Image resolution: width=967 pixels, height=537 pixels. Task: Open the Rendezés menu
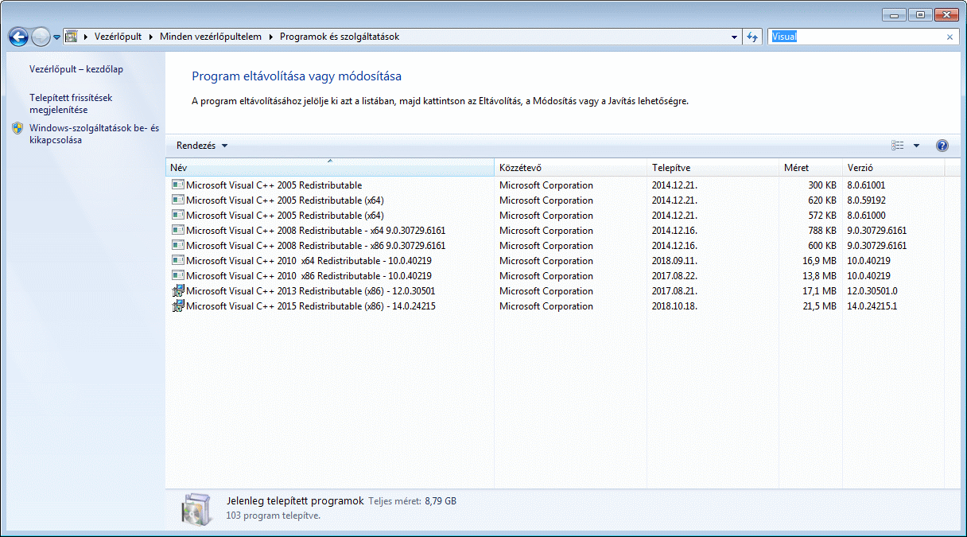pyautogui.click(x=202, y=146)
